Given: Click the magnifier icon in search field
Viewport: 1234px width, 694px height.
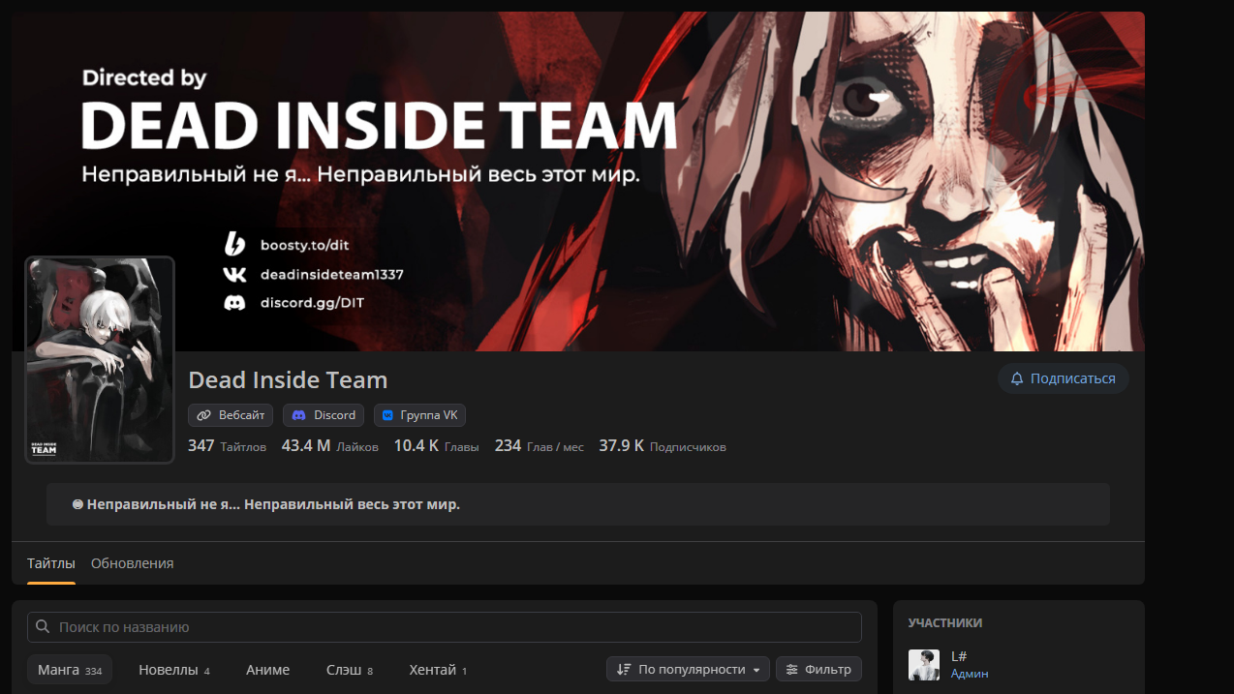Looking at the screenshot, I should click(x=43, y=627).
